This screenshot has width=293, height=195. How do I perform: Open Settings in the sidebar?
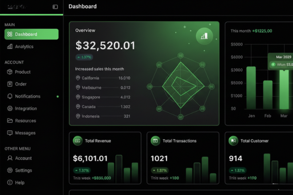(x=23, y=170)
